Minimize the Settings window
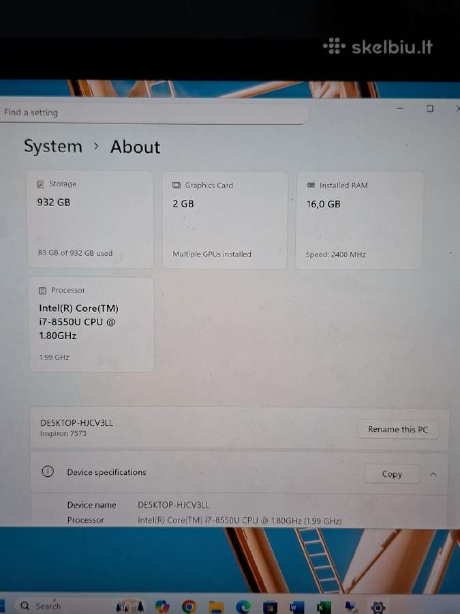The width and height of the screenshot is (460, 614). [400, 108]
